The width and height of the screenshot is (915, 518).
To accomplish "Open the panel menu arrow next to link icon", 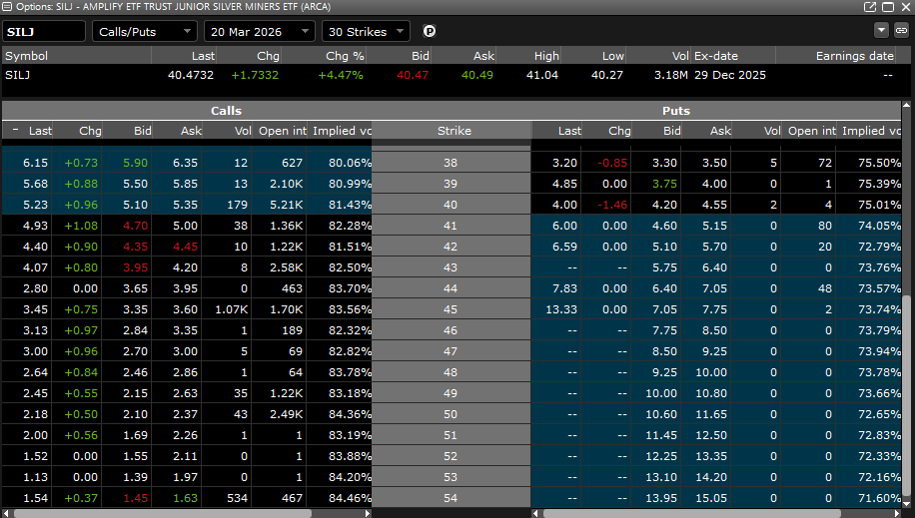I will click(x=881, y=30).
